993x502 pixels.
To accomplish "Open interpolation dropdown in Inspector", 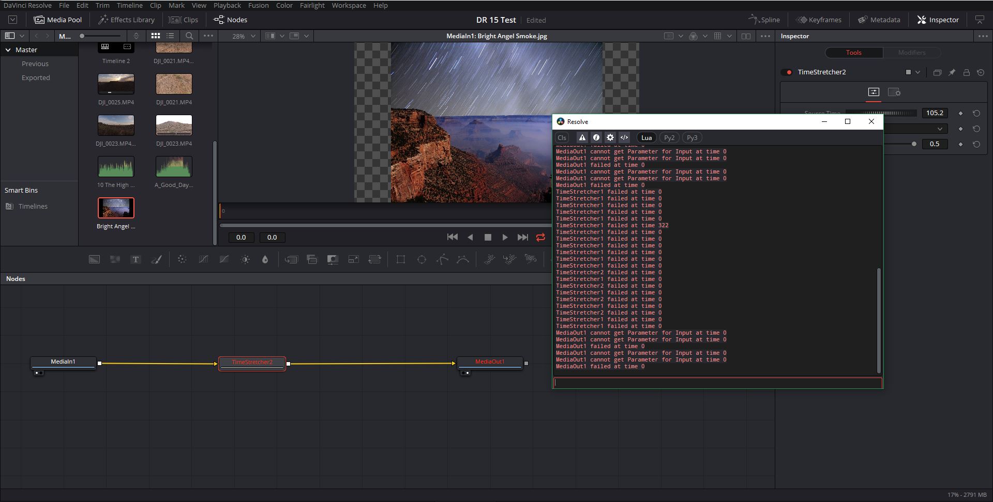I will click(x=940, y=129).
